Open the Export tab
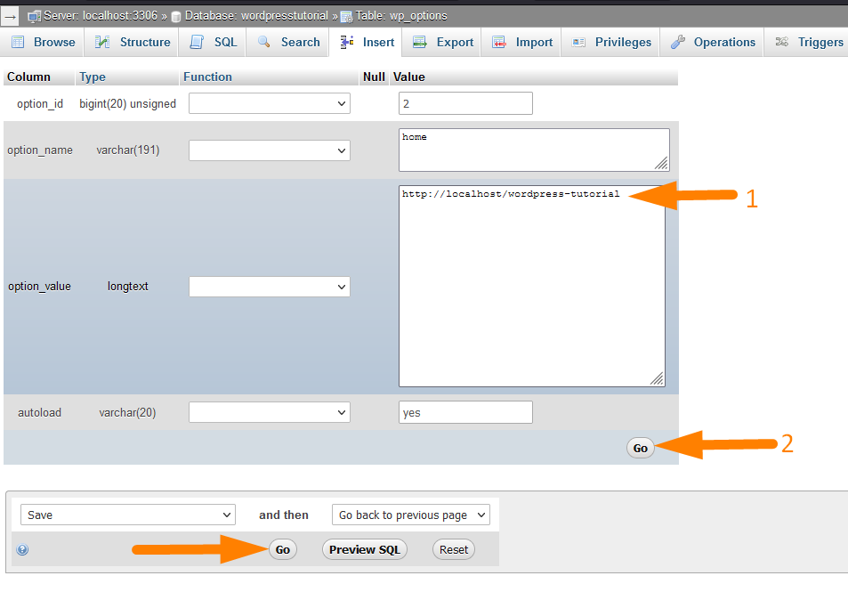The height and width of the screenshot is (592, 848). coord(442,42)
